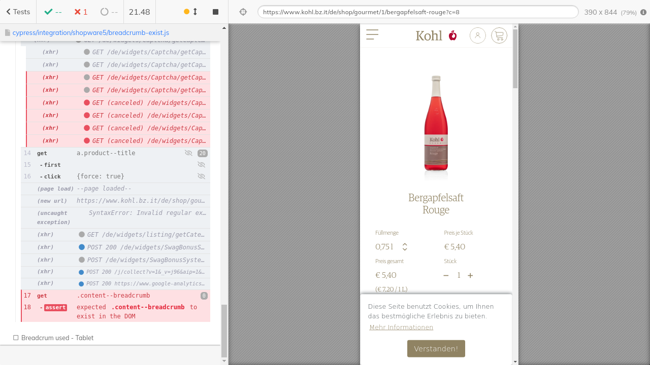
Task: Toggle auto-scrolling arrow icon in the toolbar
Action: (x=195, y=12)
